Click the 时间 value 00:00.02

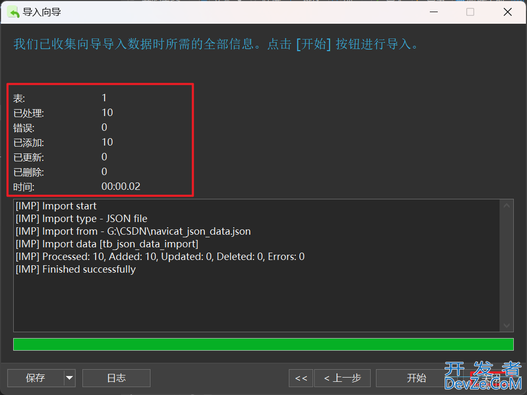(x=121, y=186)
